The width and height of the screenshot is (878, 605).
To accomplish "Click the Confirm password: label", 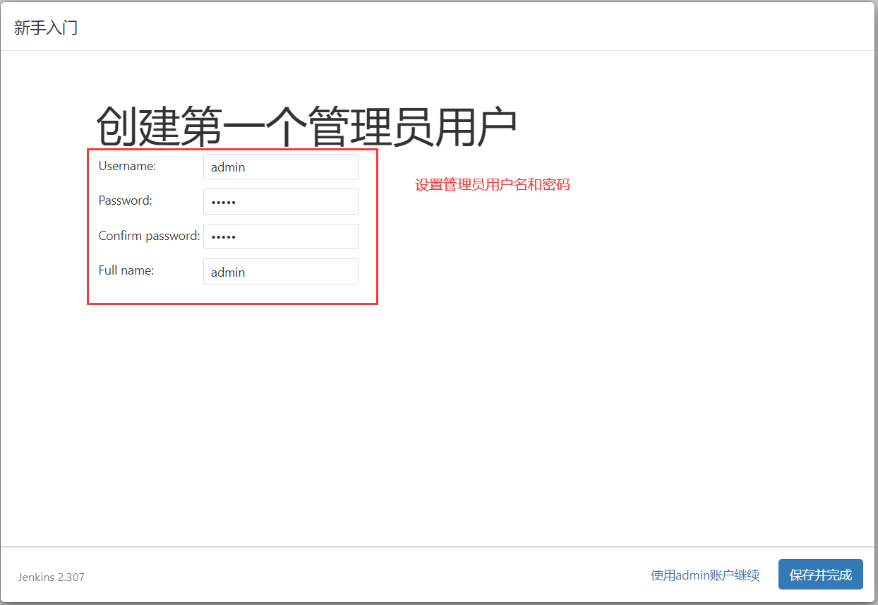I will (149, 236).
